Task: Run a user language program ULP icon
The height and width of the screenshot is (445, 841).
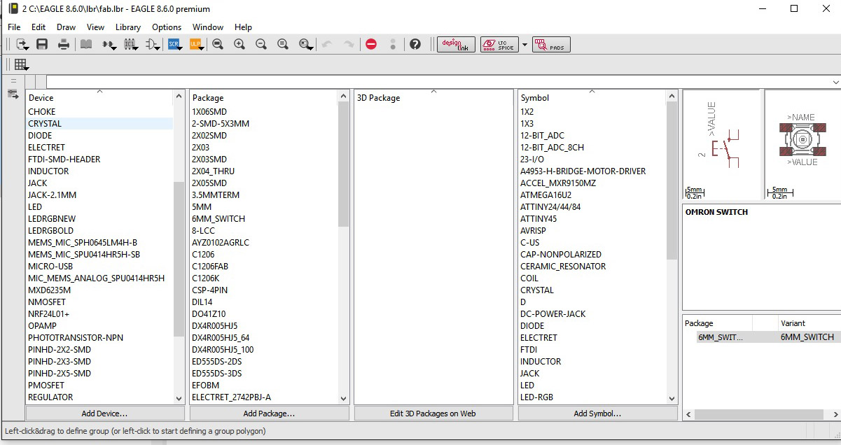Action: coord(196,44)
